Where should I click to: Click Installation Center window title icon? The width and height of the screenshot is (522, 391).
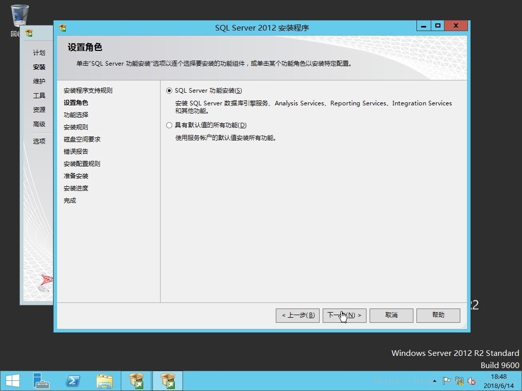[29, 33]
